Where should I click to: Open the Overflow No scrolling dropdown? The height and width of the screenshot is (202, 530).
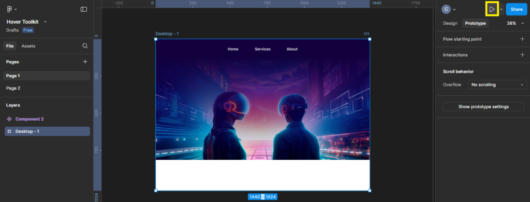click(x=497, y=85)
